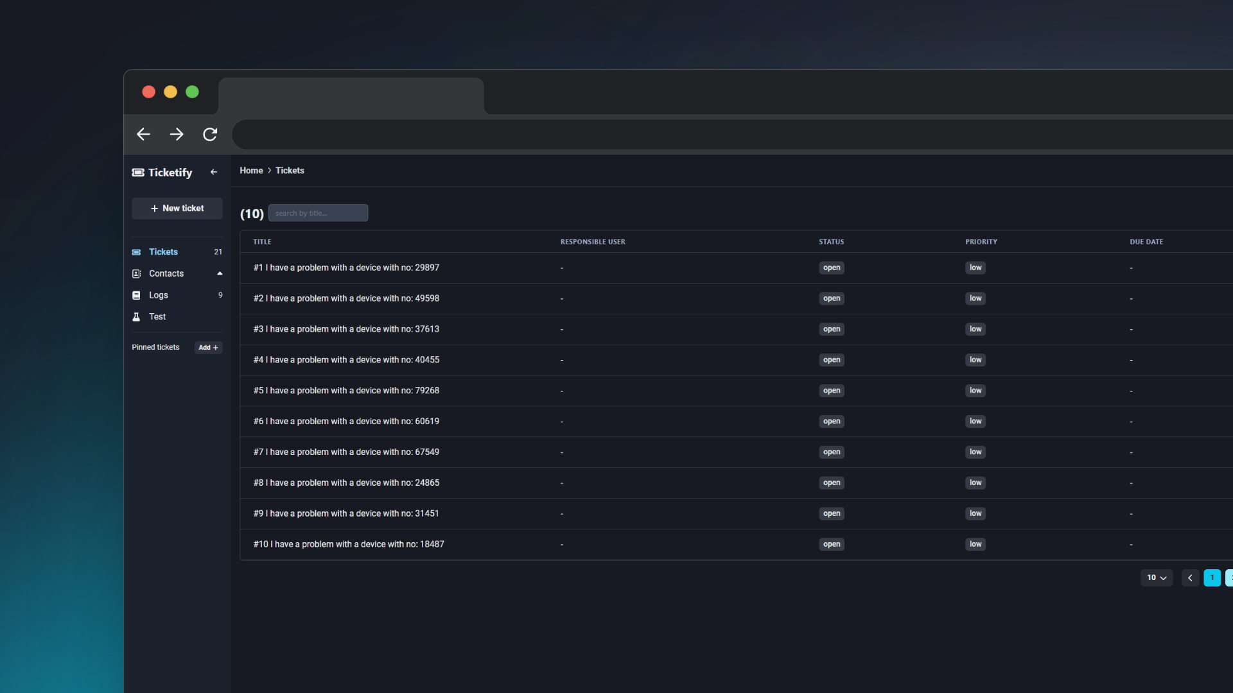1233x693 pixels.
Task: Add a pinned ticket with Add button
Action: (208, 347)
